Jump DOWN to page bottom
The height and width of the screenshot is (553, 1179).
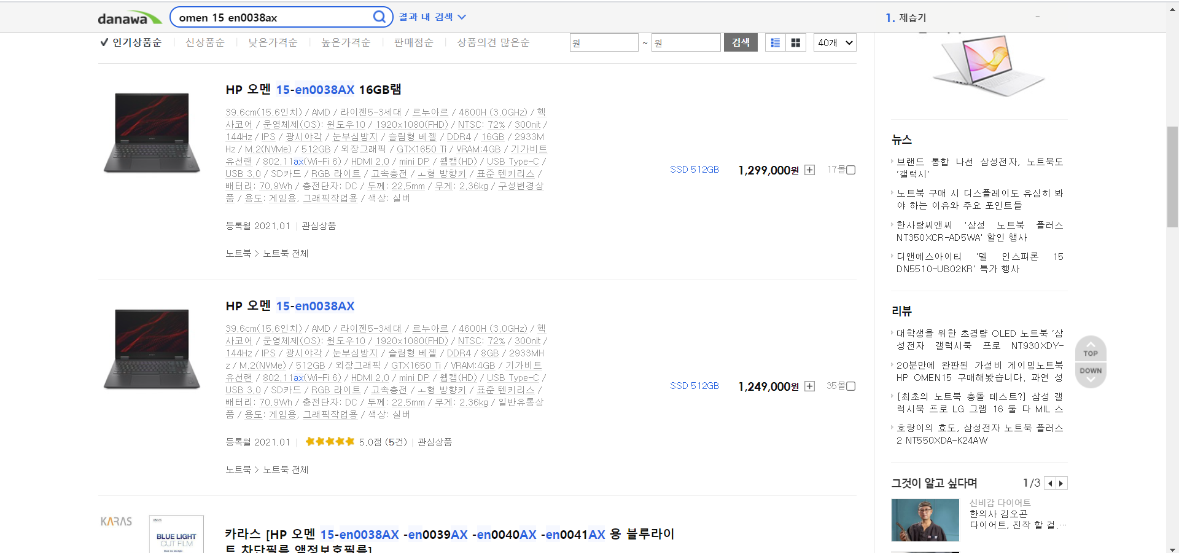click(1091, 375)
